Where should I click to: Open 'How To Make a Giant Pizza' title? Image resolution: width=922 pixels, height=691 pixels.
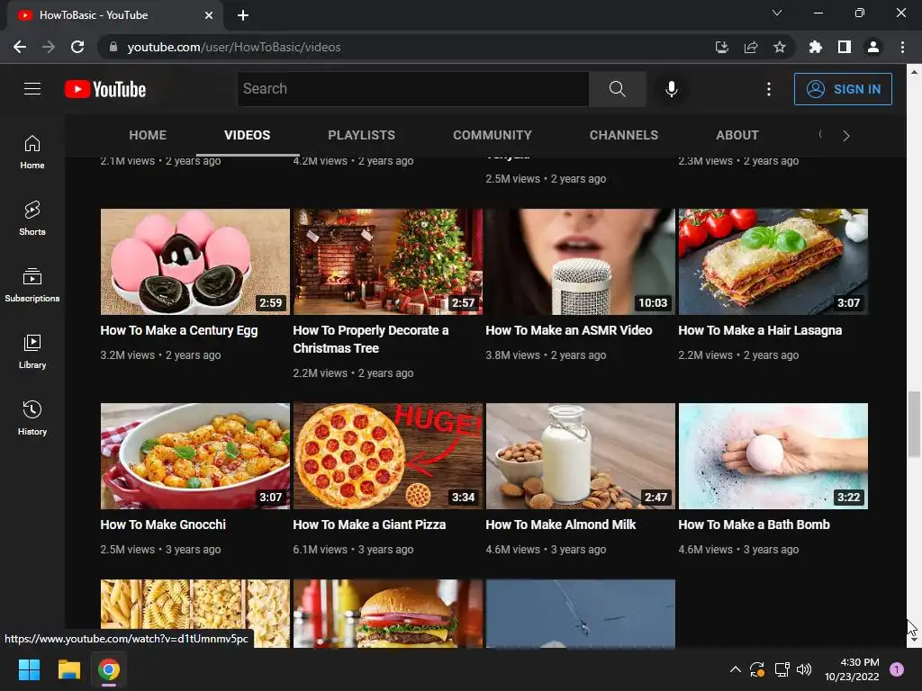click(x=369, y=525)
